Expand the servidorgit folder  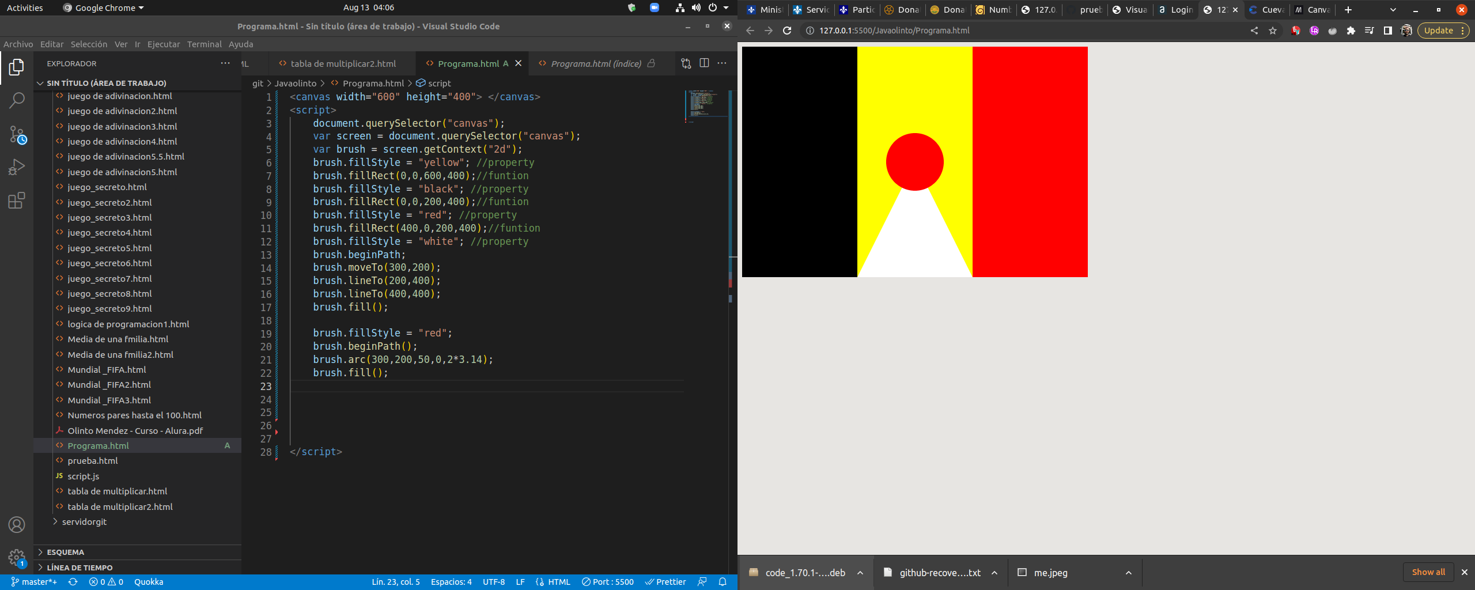84,522
